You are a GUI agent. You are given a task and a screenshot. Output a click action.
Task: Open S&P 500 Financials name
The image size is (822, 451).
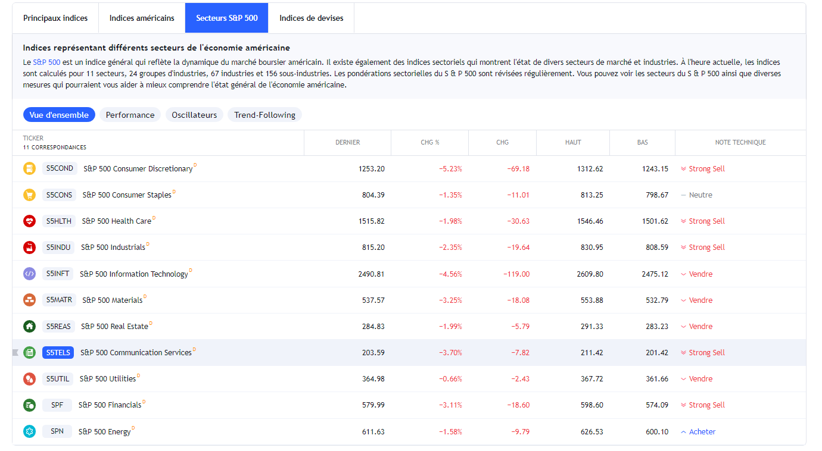pos(110,405)
